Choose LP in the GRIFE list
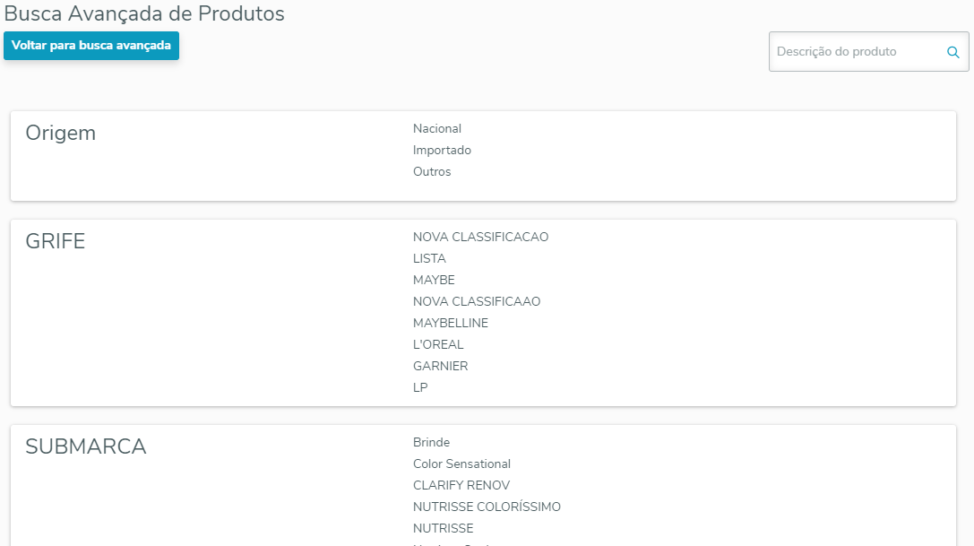 [x=420, y=388]
